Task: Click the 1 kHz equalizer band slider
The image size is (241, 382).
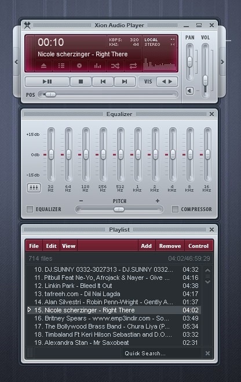Action: coord(138,154)
